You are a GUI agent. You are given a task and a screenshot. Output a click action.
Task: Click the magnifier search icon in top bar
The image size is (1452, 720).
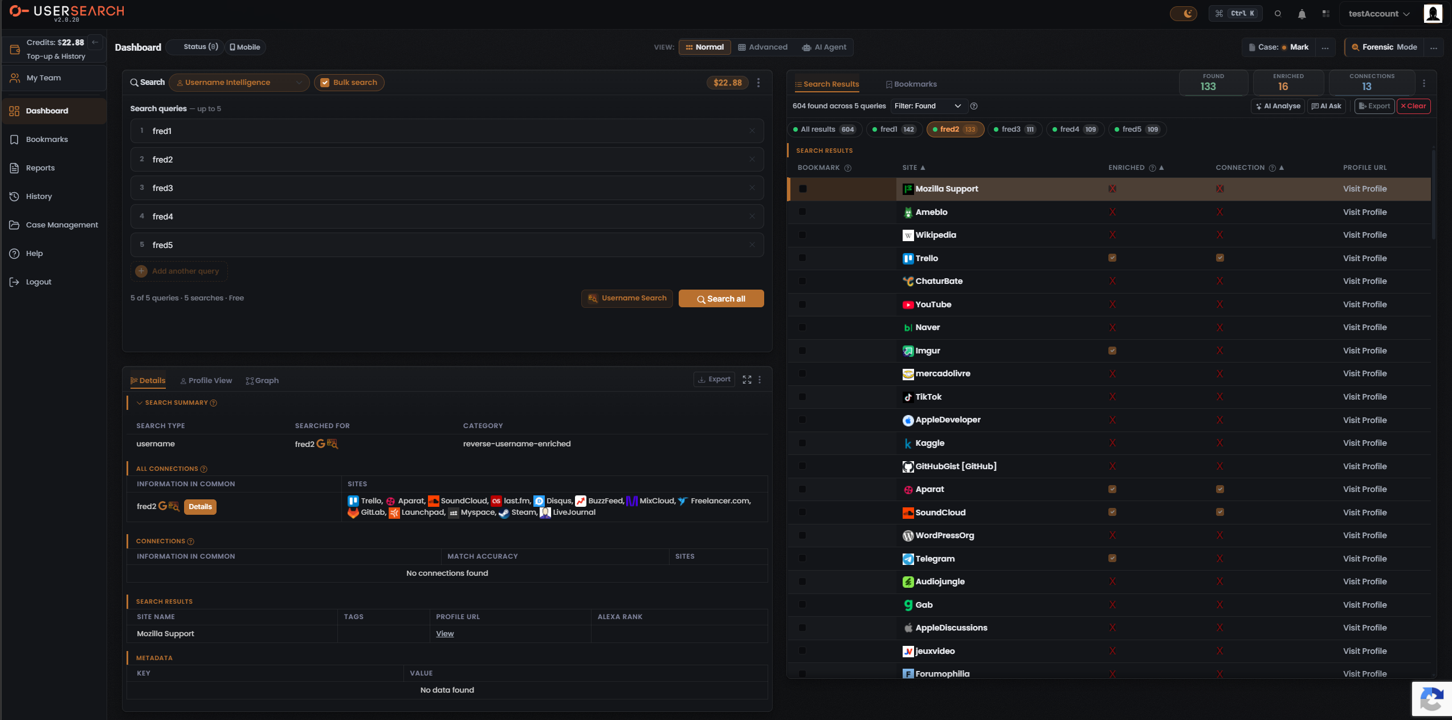[x=1278, y=14]
